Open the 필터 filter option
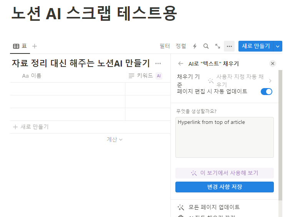 (x=165, y=46)
